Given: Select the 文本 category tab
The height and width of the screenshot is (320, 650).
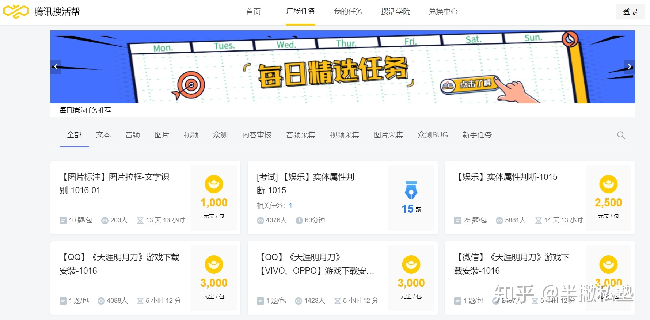Looking at the screenshot, I should pos(103,135).
